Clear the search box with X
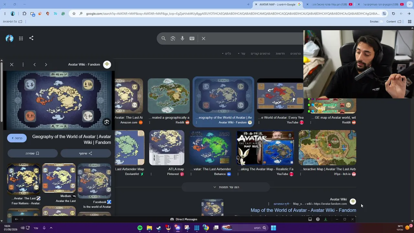 pos(203,39)
